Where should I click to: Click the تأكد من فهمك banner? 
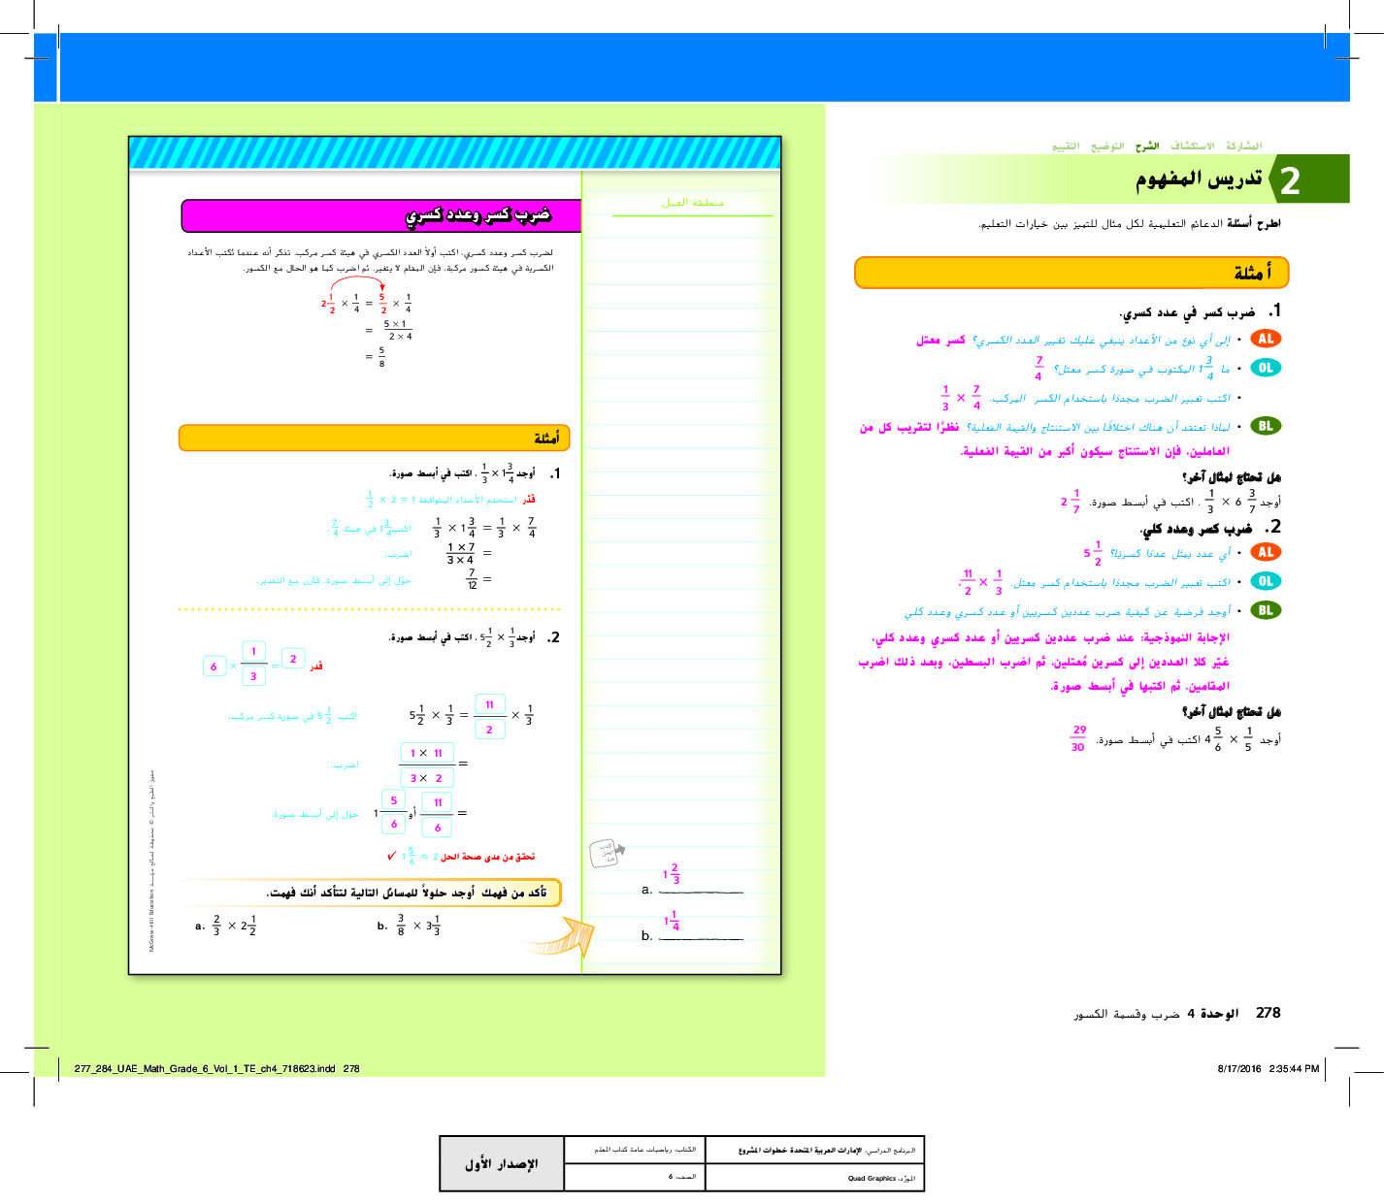pyautogui.click(x=369, y=893)
